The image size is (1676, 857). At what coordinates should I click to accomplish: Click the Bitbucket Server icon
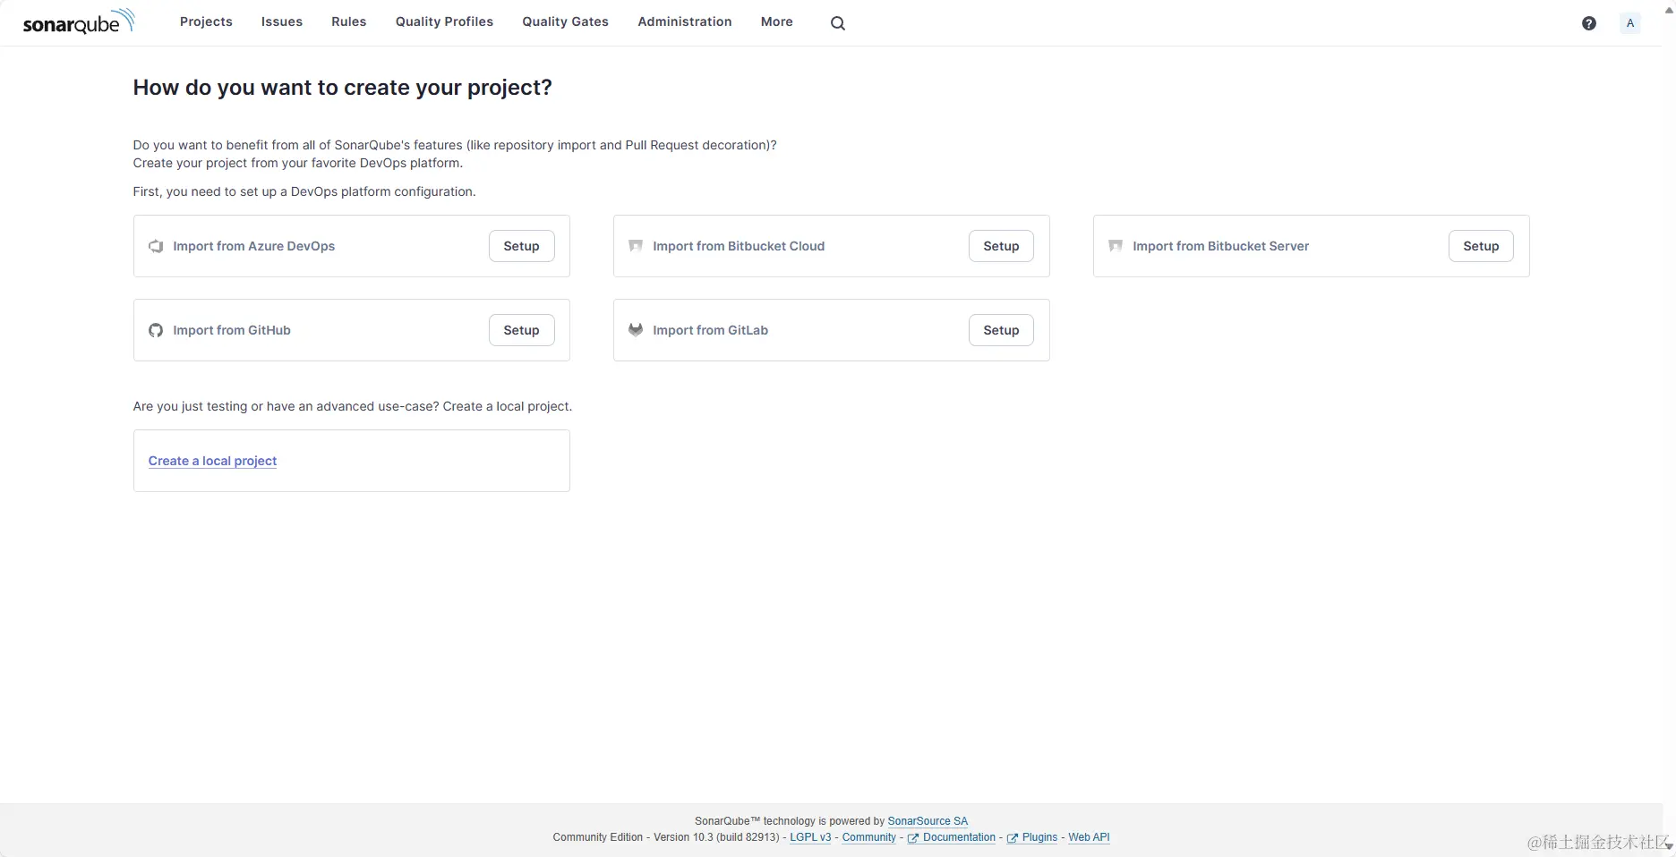pos(1116,246)
